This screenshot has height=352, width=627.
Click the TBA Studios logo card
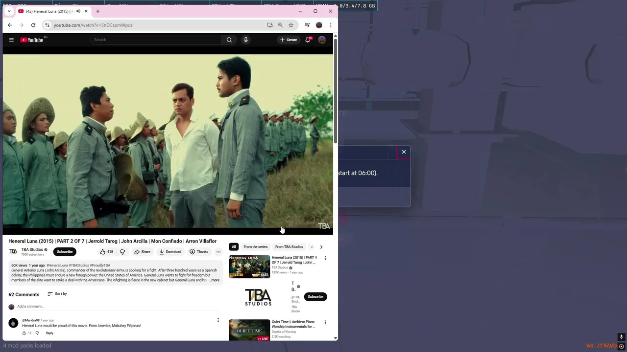point(258,297)
